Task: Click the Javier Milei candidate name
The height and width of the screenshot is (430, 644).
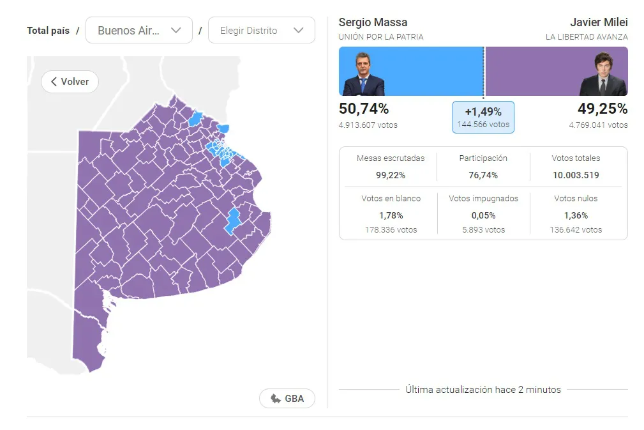Action: 599,22
